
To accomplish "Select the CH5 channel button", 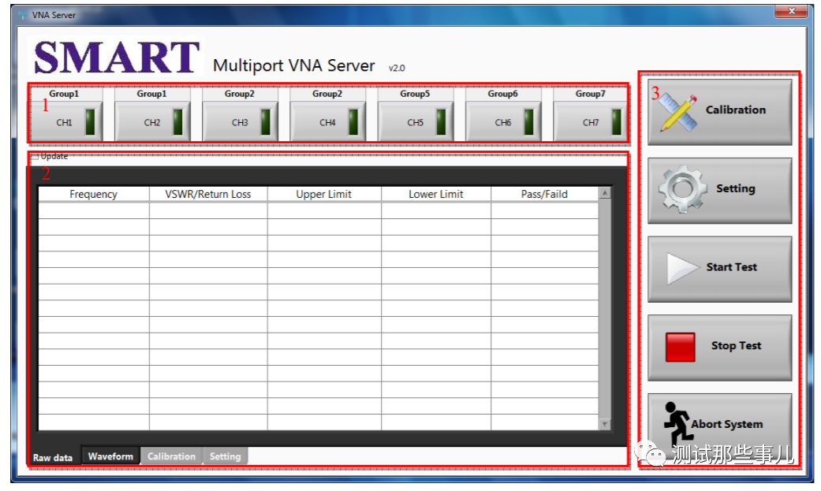I will (x=415, y=122).
